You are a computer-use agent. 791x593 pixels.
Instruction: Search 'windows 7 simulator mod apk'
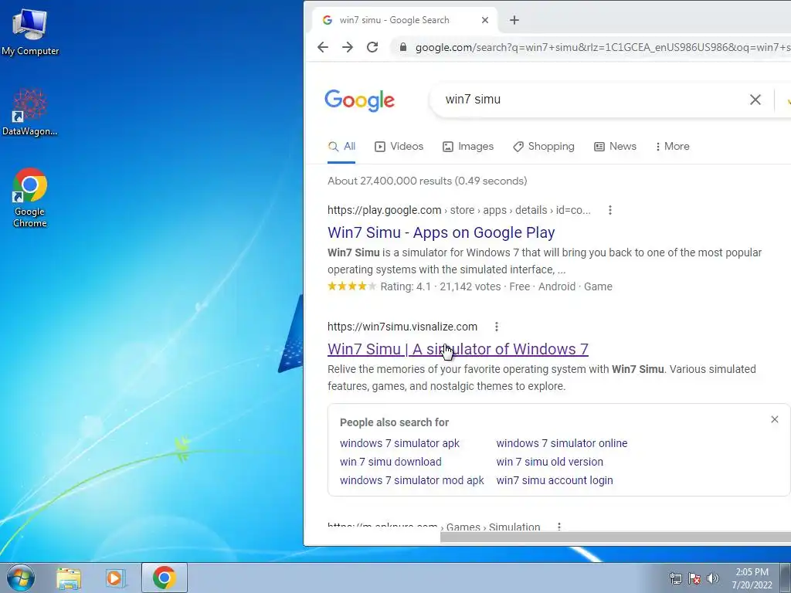[412, 480]
